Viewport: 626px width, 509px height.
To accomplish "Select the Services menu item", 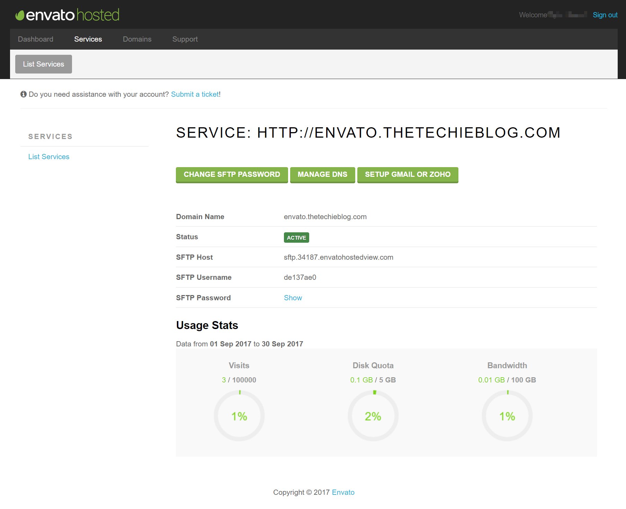I will pyautogui.click(x=88, y=39).
